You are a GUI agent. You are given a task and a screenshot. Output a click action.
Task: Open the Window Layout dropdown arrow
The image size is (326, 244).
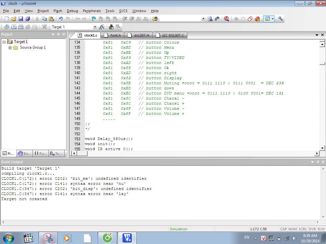tap(272, 19)
